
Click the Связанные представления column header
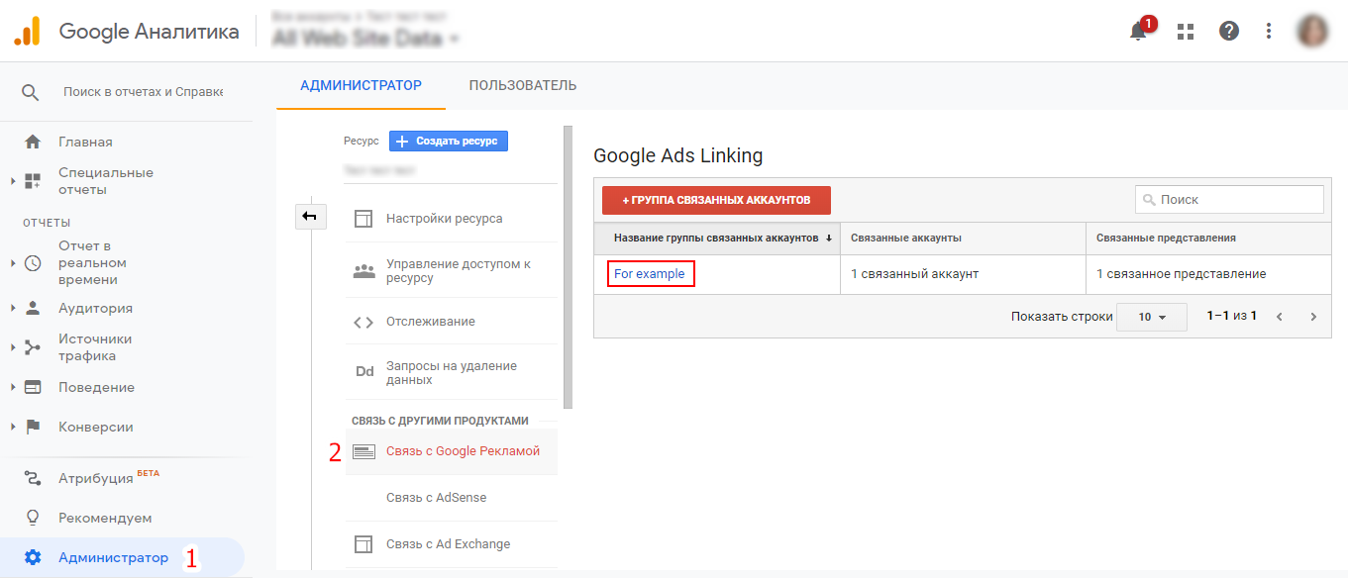1208,239
